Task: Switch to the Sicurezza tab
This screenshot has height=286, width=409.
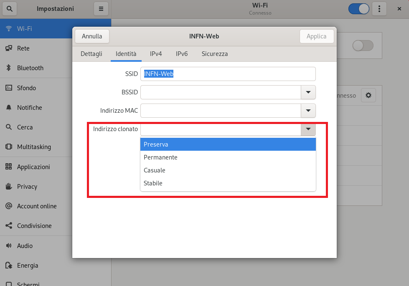Action: tap(215, 54)
